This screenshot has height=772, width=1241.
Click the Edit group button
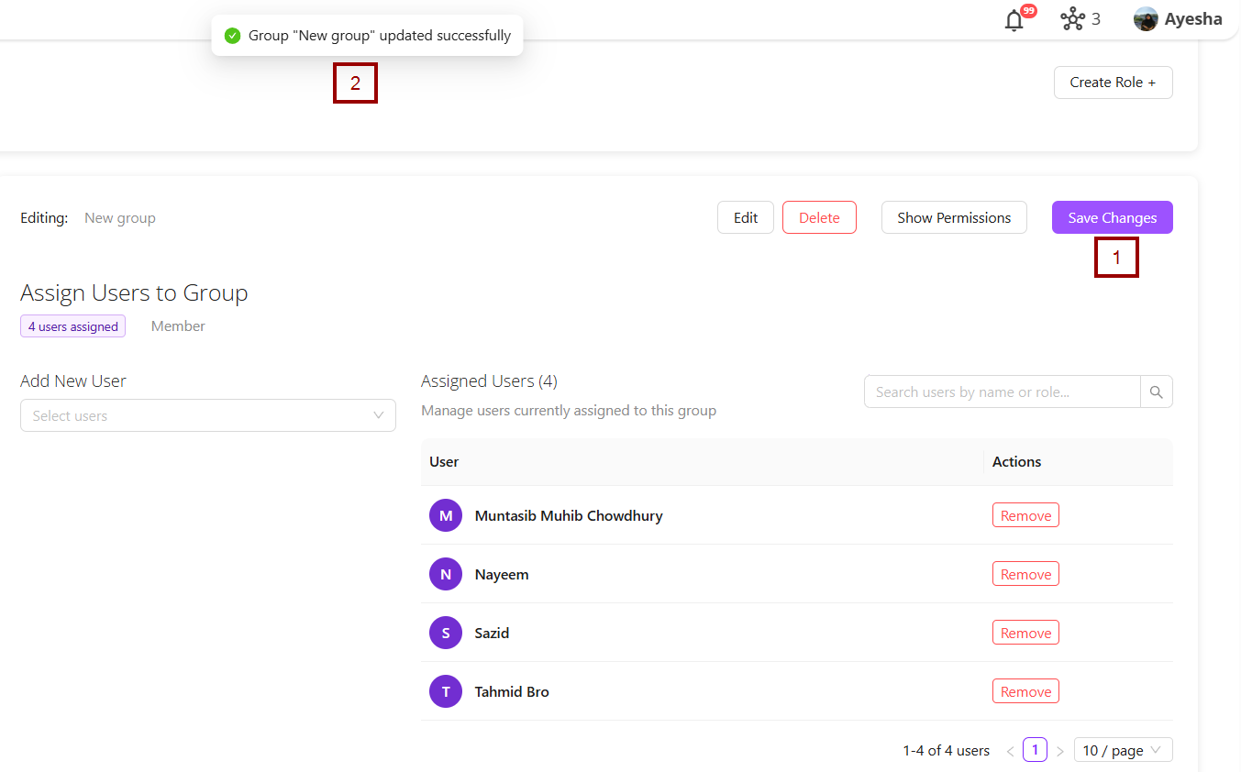(746, 217)
